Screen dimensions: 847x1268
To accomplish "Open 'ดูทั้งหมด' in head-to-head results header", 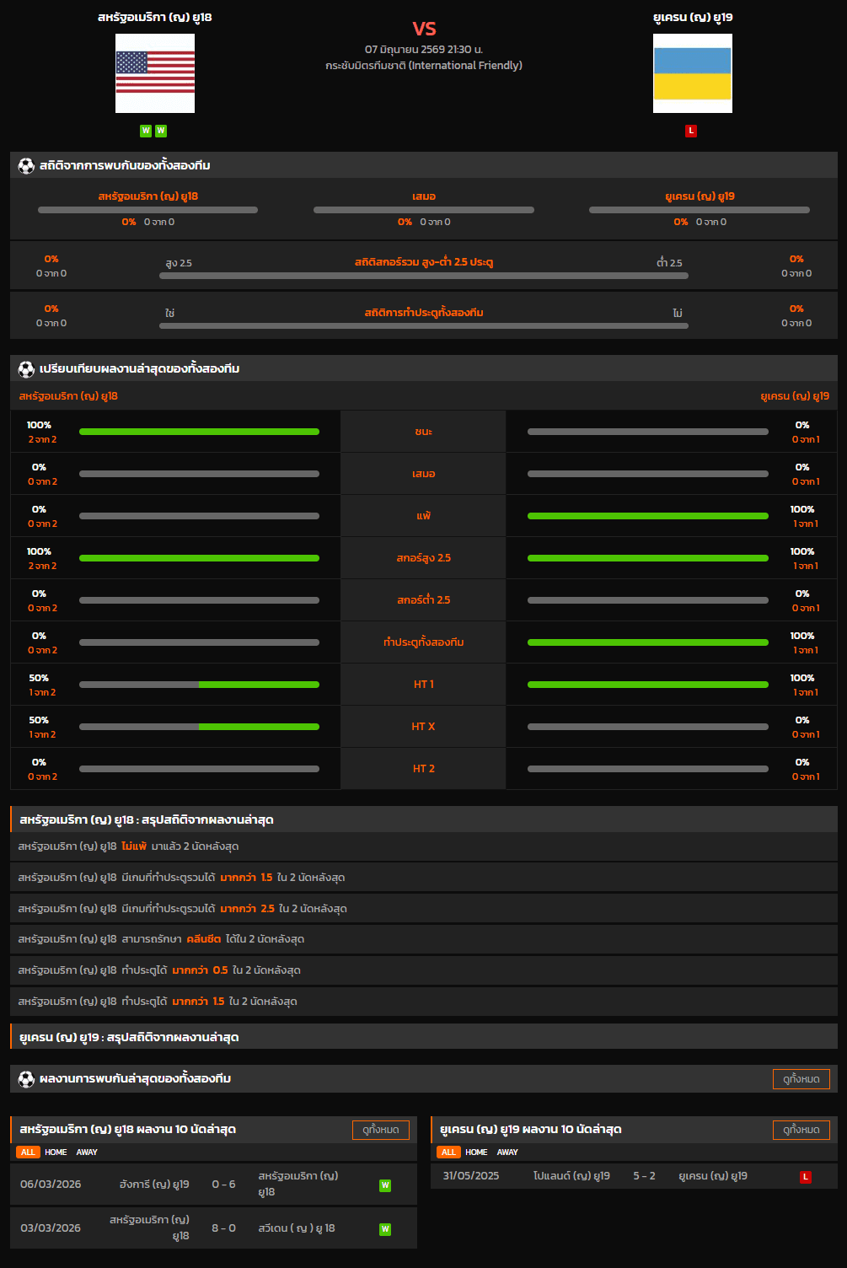I will 801,1079.
